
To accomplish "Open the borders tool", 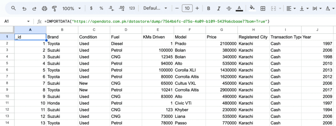I will point(263,8).
